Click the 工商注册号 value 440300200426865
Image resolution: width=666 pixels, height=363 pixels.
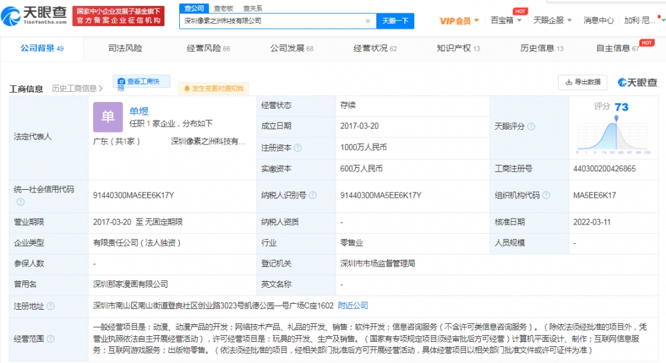point(605,169)
